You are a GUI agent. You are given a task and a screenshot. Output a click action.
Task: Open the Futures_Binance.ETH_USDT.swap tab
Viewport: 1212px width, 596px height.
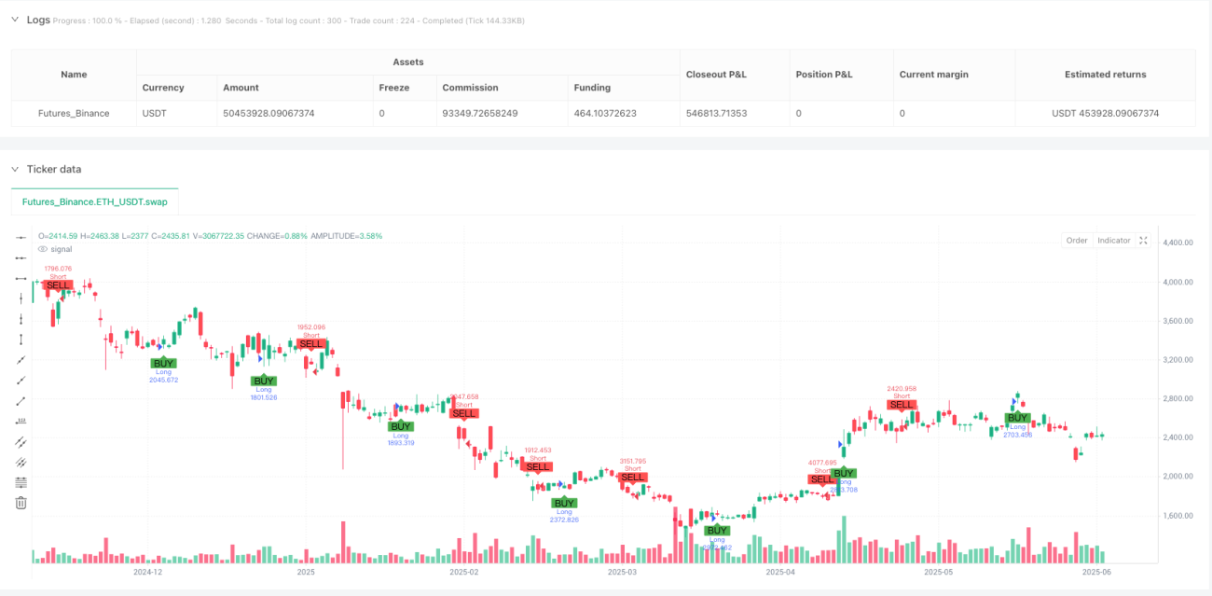94,201
